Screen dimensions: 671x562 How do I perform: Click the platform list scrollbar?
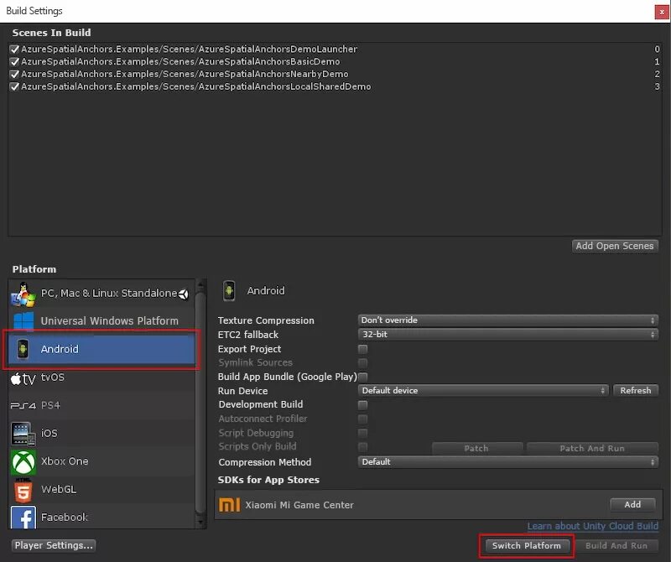click(x=200, y=403)
